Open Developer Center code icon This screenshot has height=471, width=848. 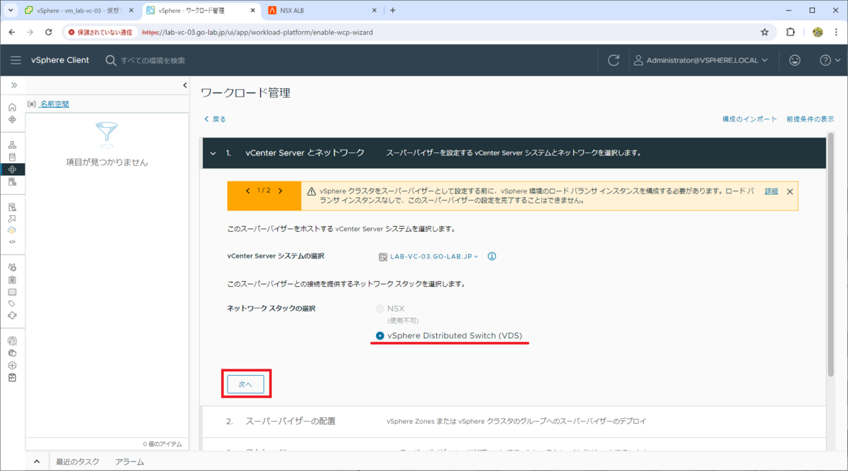(12, 242)
